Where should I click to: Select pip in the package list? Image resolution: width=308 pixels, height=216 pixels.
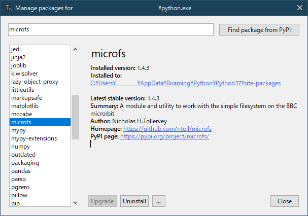point(40,203)
